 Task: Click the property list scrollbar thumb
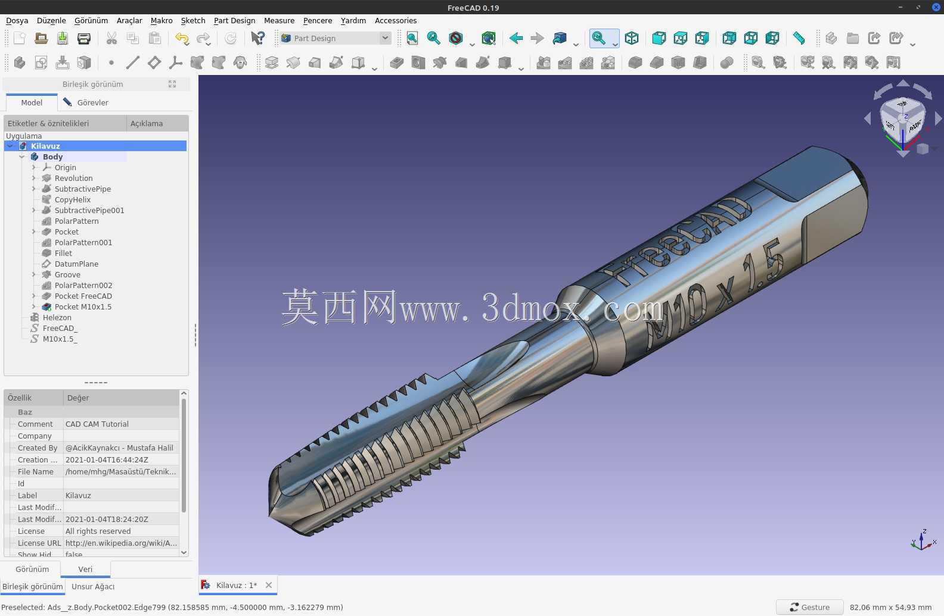coord(184,455)
